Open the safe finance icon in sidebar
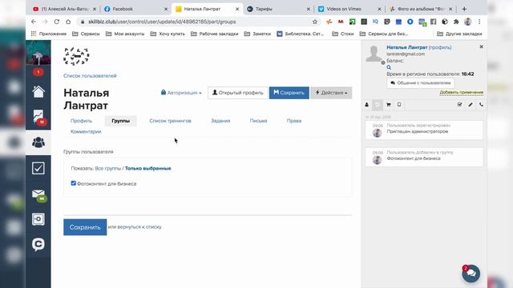 click(38, 219)
